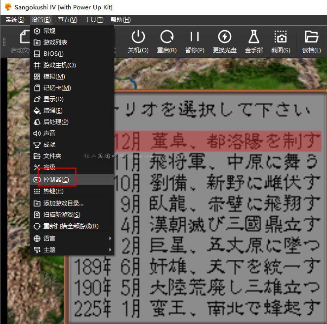
Task: Open 热键(H) hotkeys settings
Action: pos(72,191)
